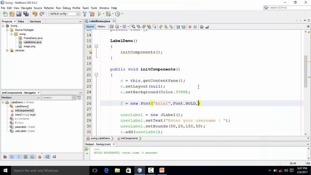This screenshot has width=311, height=175.
Task: Click the re-run green arrows in Output
Action: tap(86, 149)
